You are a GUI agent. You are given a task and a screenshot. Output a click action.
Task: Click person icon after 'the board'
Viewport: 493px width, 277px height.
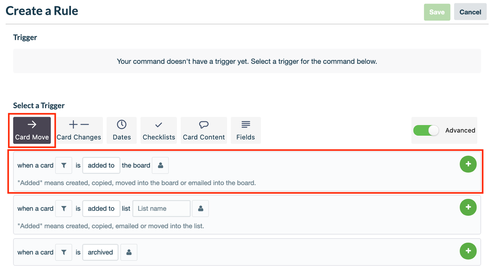(x=160, y=165)
